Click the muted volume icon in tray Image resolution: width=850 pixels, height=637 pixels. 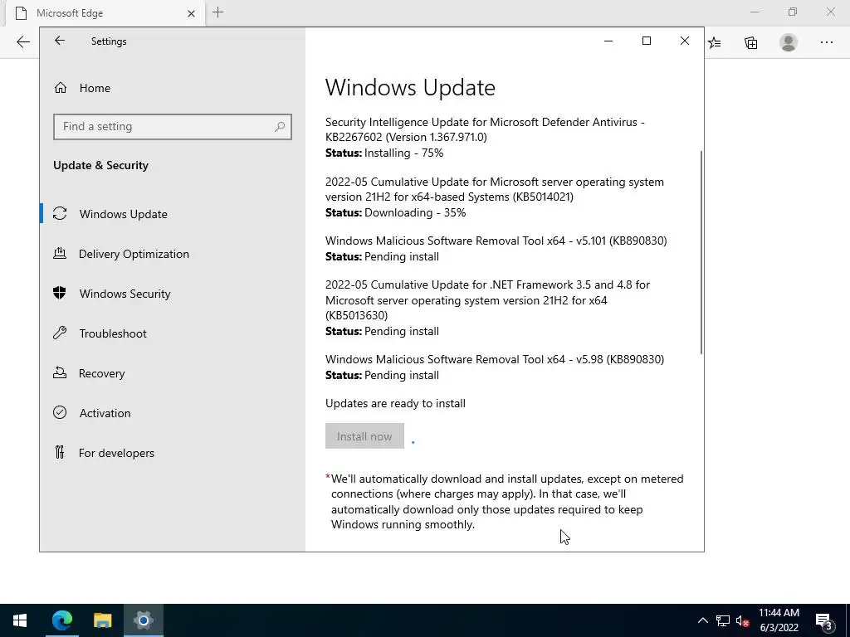pyautogui.click(x=742, y=620)
